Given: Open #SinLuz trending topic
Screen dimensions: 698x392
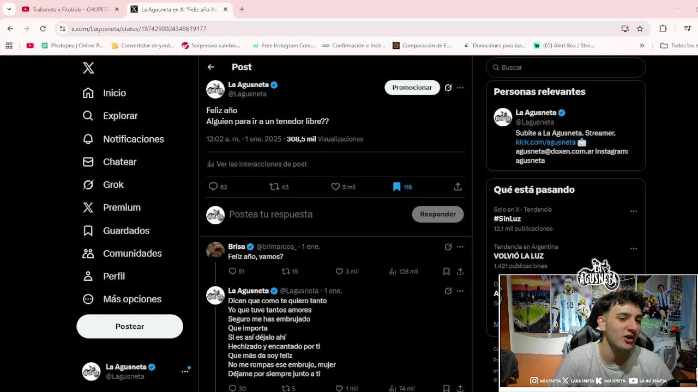Looking at the screenshot, I should click(x=507, y=219).
